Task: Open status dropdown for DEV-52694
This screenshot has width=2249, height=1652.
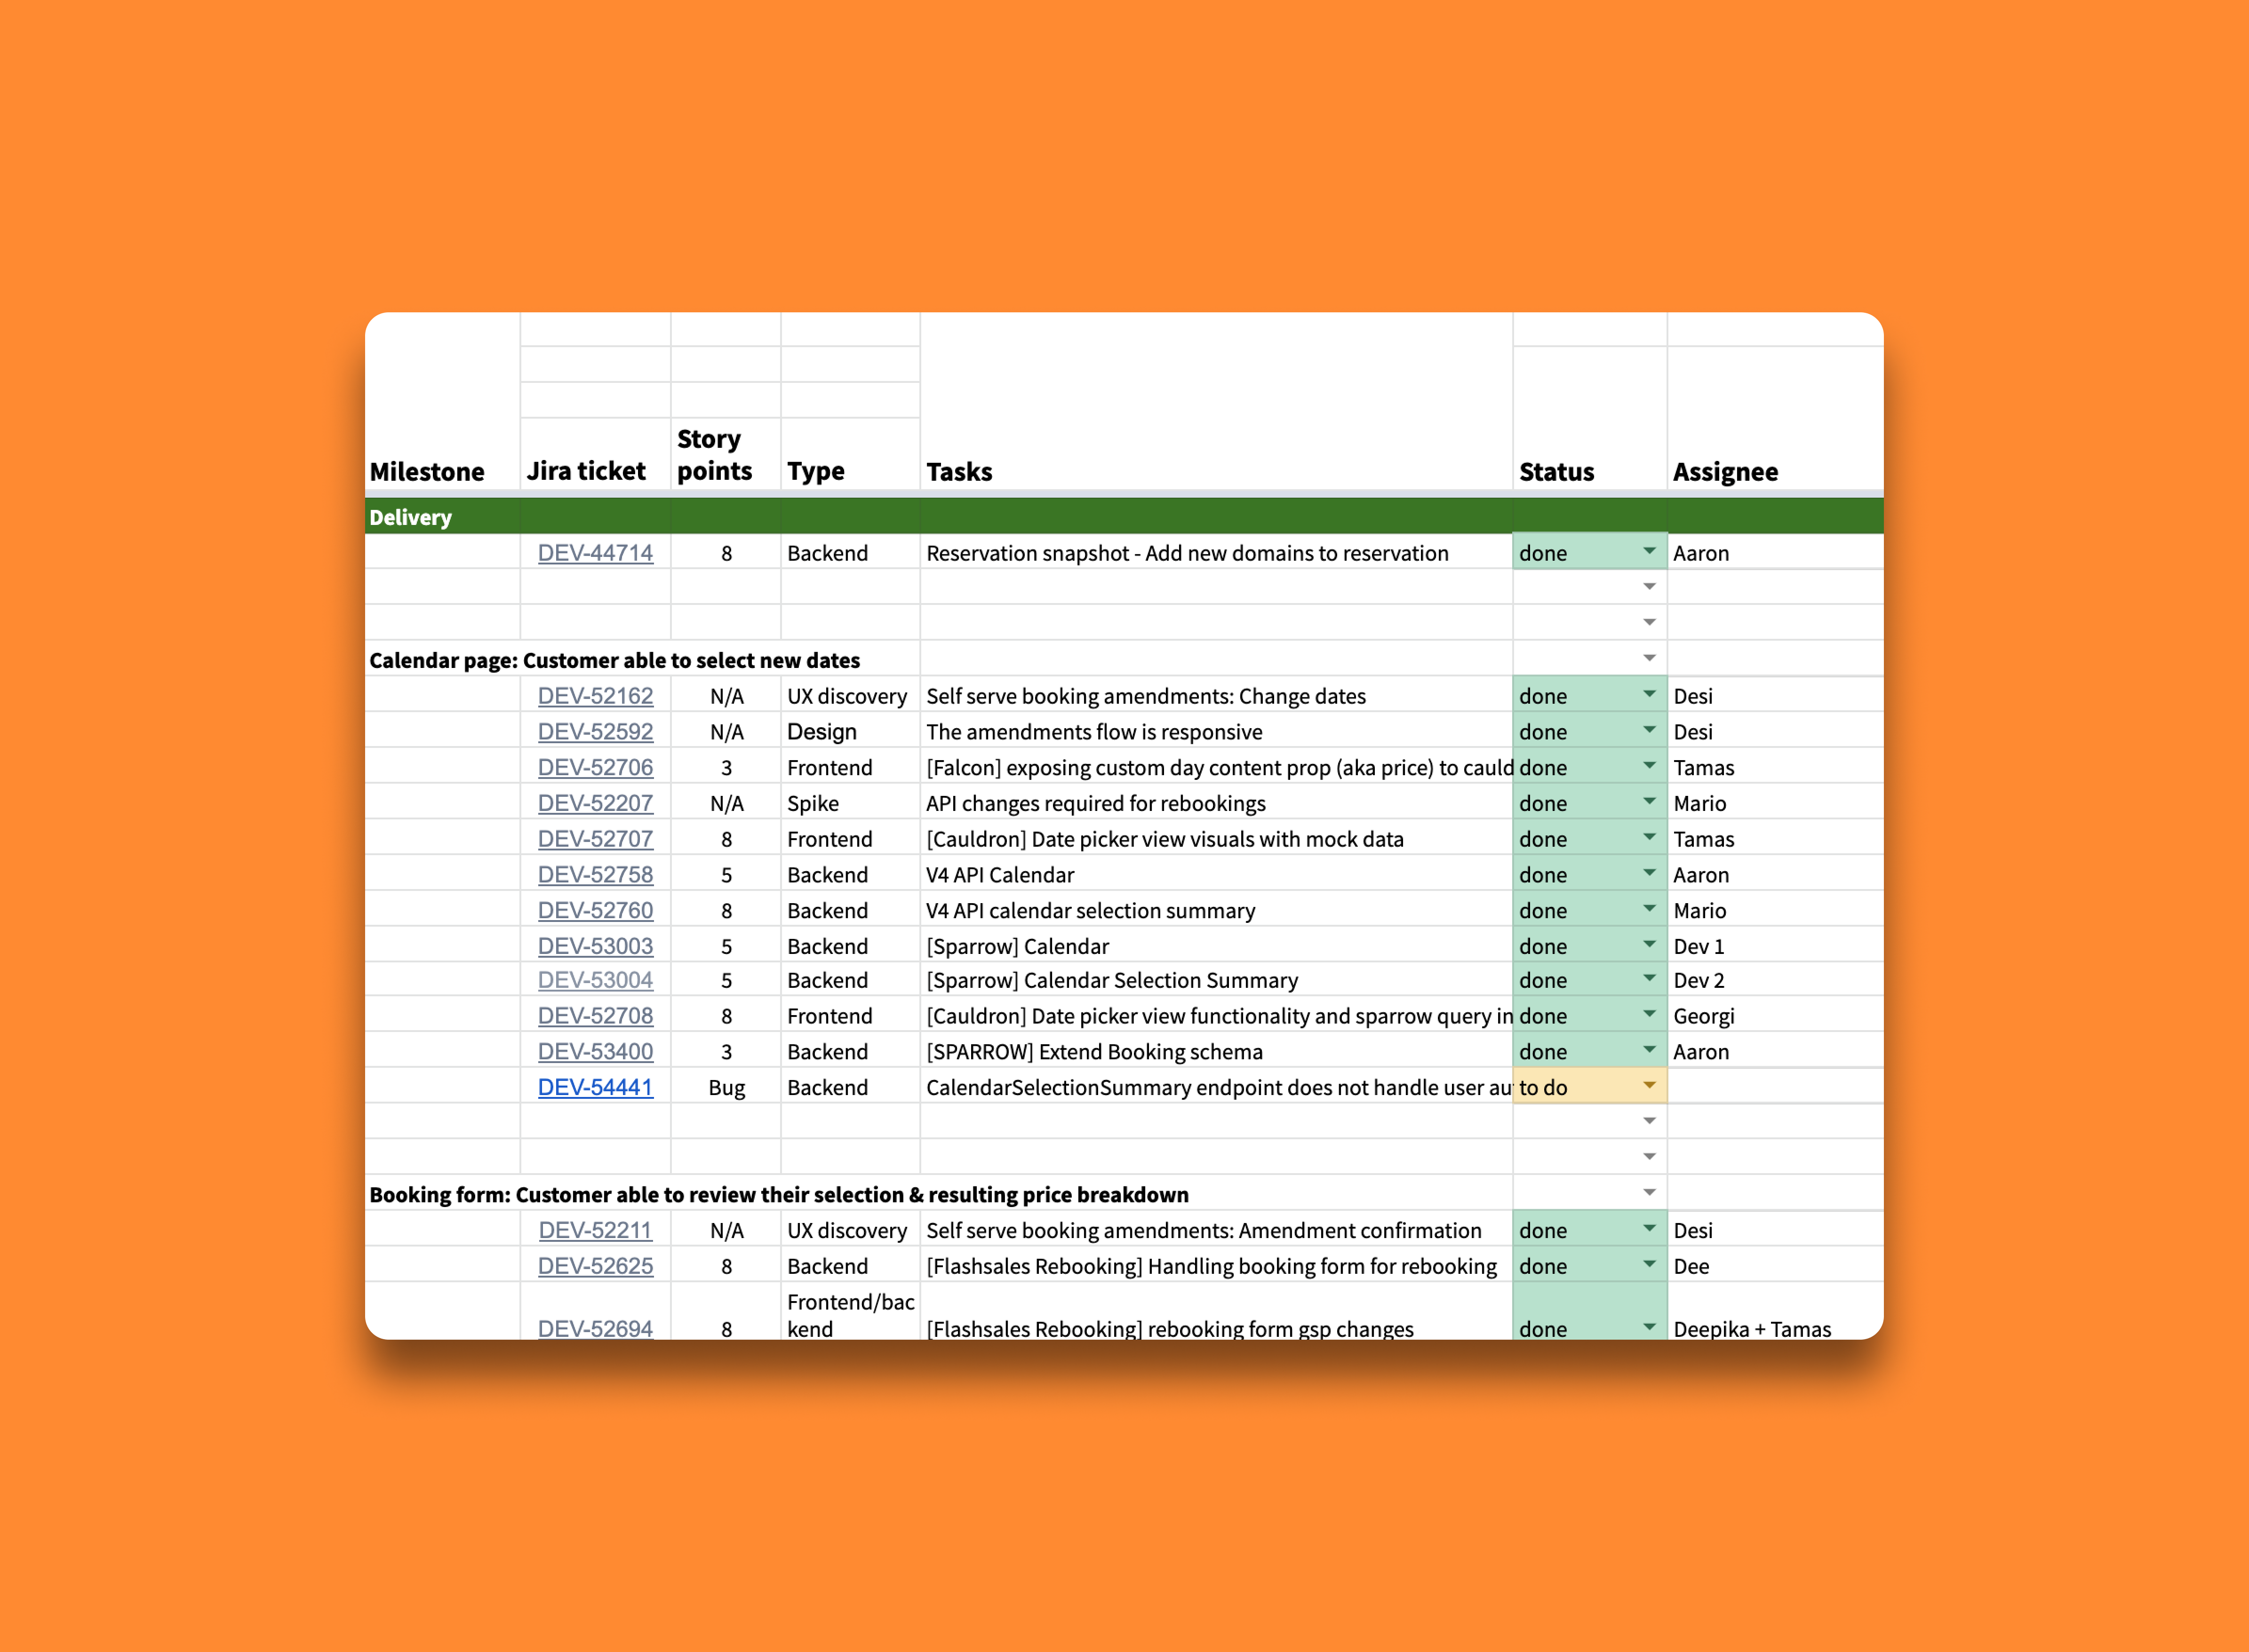Action: tap(1649, 1327)
